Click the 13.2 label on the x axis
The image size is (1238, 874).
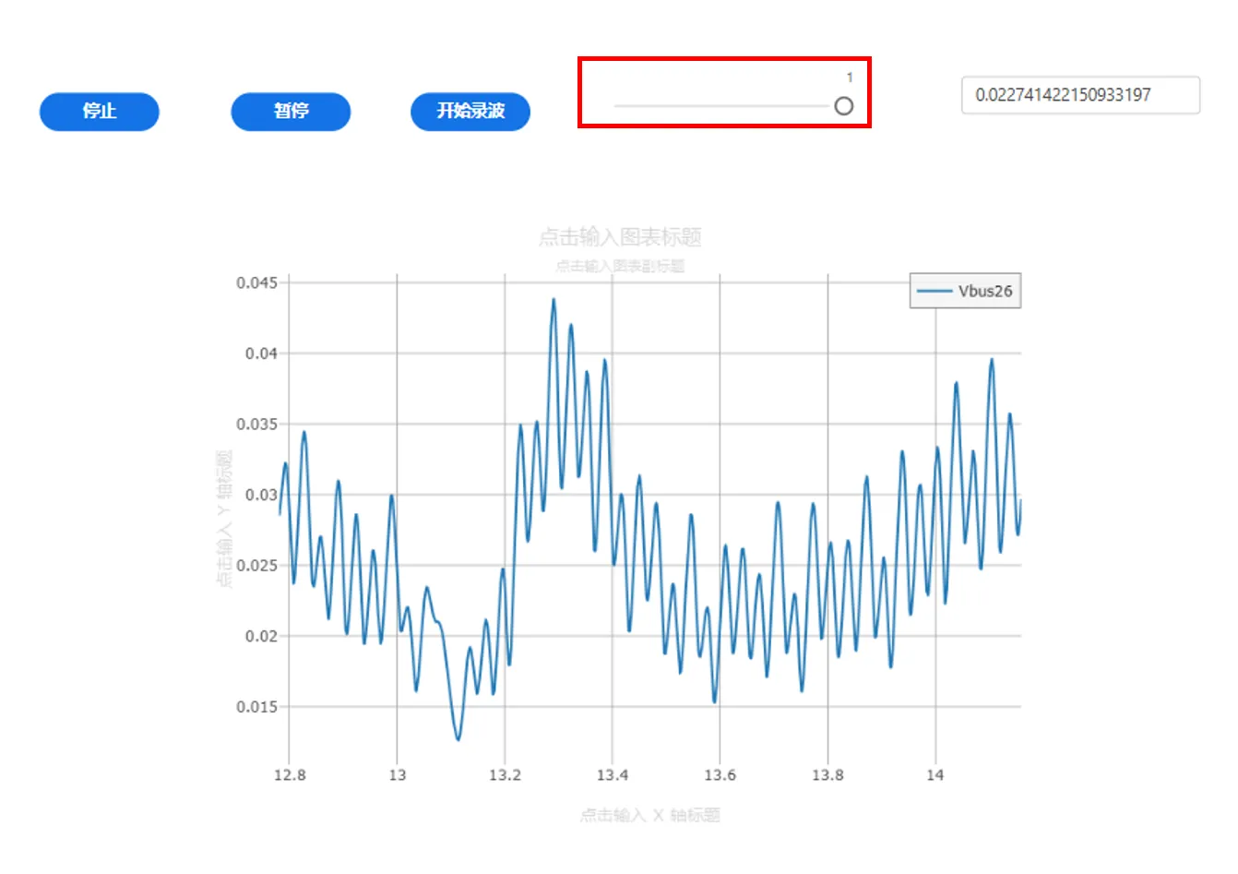coord(505,775)
